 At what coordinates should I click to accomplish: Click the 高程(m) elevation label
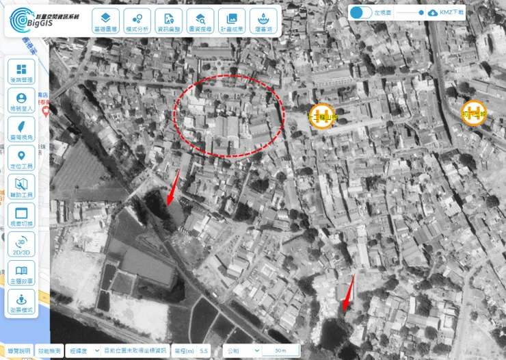point(184,350)
